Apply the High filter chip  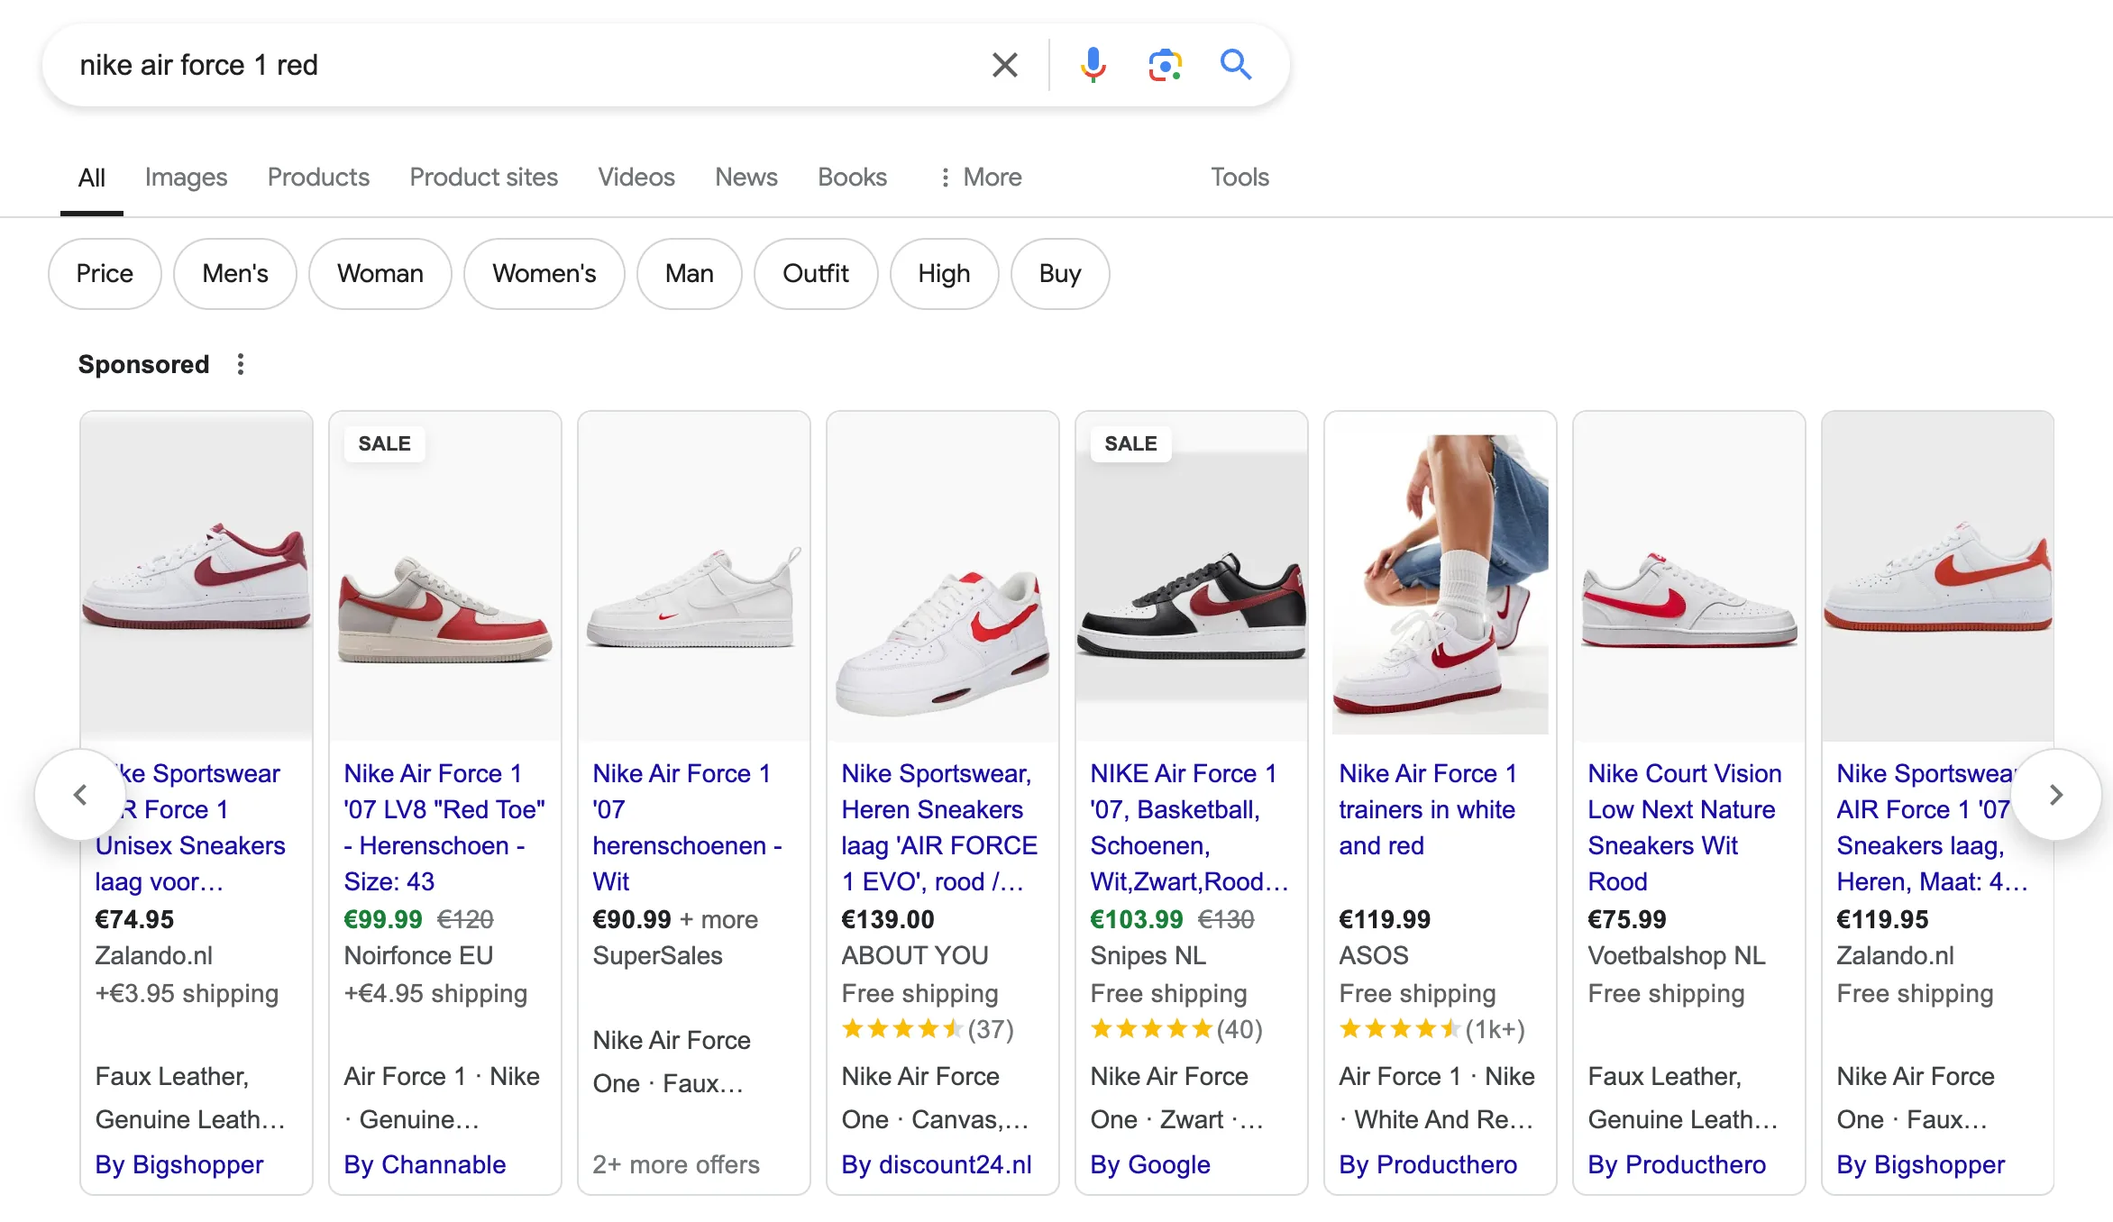click(x=945, y=274)
